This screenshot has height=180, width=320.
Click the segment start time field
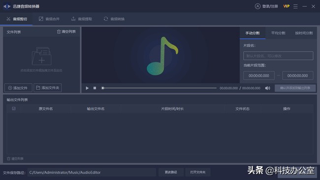click(x=259, y=76)
